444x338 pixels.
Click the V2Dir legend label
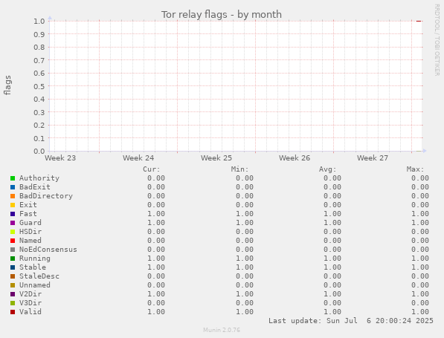[30, 294]
